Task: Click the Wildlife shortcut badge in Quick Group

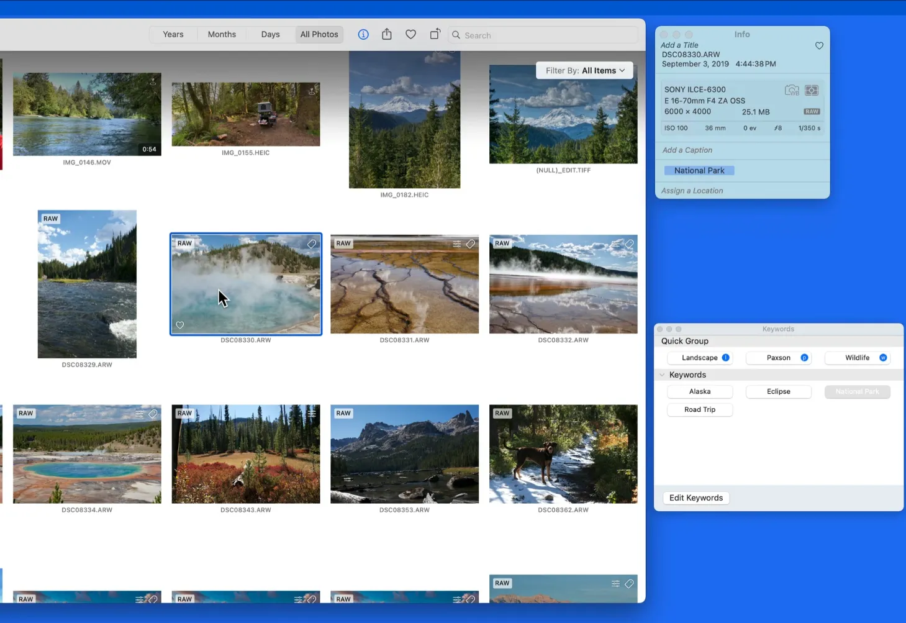Action: (x=883, y=358)
